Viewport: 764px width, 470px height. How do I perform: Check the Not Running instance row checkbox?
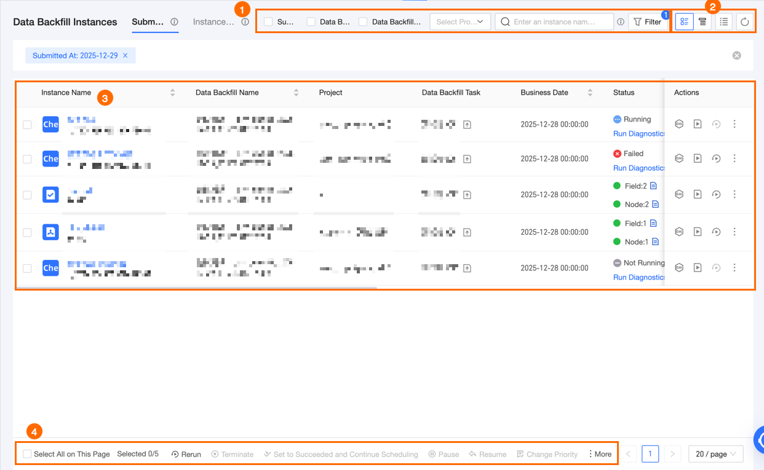27,268
